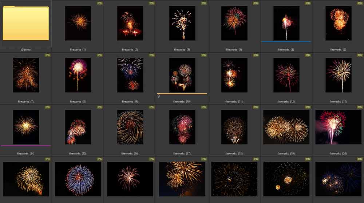Click the JPG badge of fireworks (3)
The height and width of the screenshot is (203, 364).
coord(203,3)
